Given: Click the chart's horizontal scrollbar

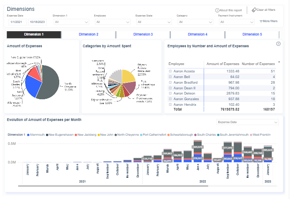Looking at the screenshot, I should (113, 186).
